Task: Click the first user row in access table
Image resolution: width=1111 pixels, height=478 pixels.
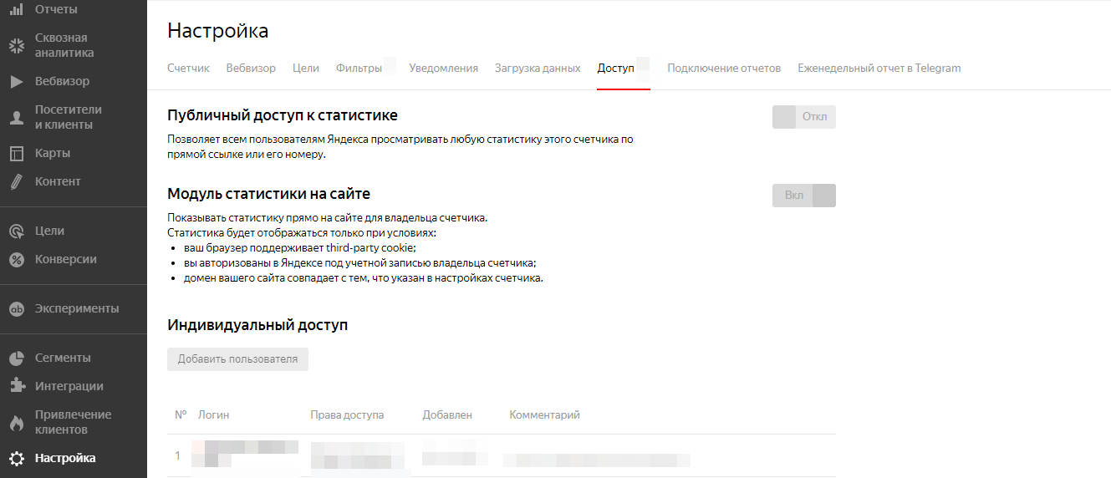Action: tap(501, 455)
